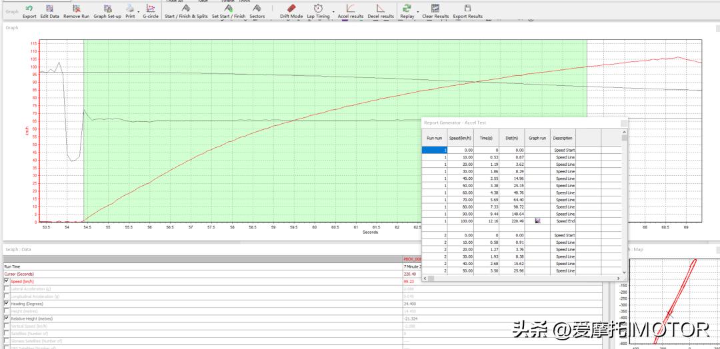This screenshot has width=720, height=349.
Task: Click distance cell '64.40'
Action: tap(511, 200)
